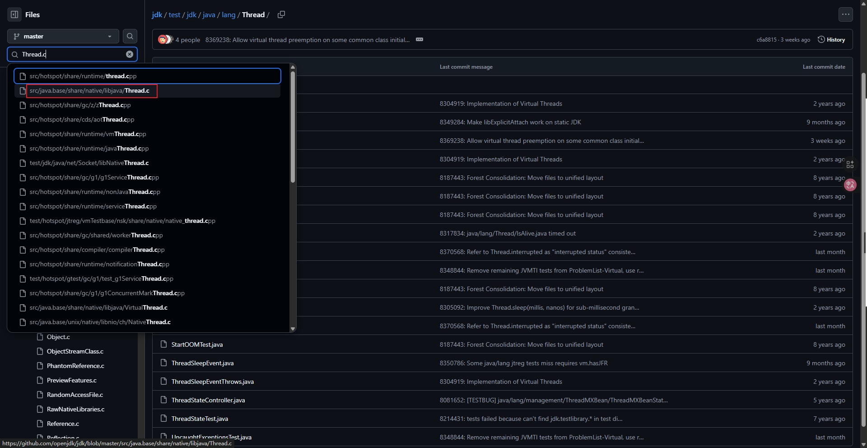Open compilerThread.cpp search result
The height and width of the screenshot is (448, 867).
coord(147,250)
